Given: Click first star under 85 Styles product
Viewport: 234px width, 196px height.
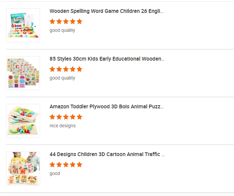Looking at the screenshot, I should click(52, 69).
